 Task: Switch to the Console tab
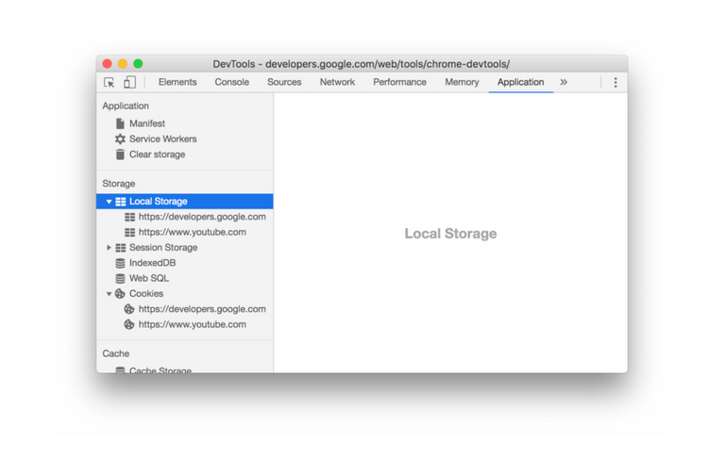231,82
